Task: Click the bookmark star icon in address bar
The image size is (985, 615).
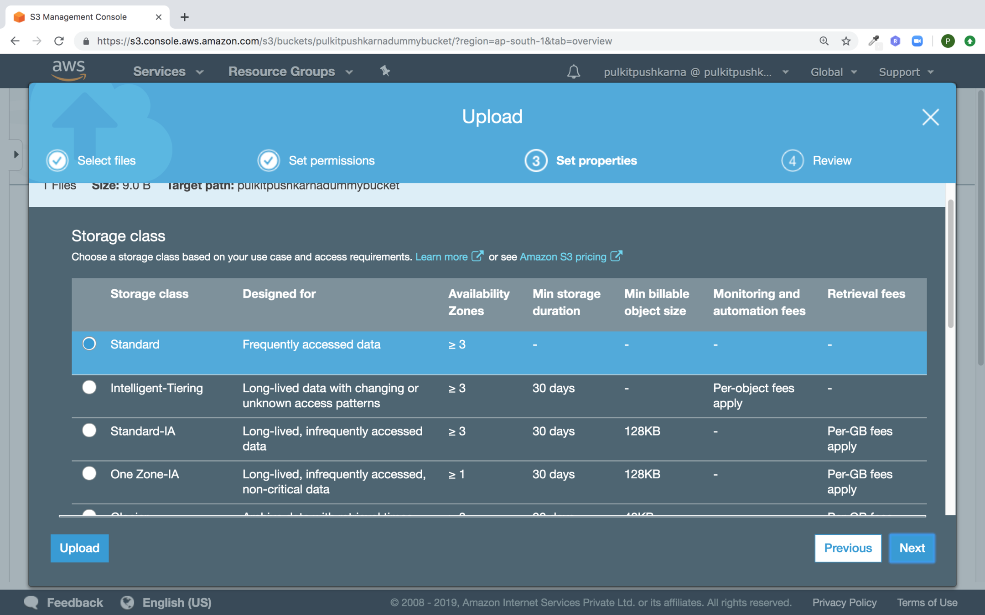Action: pos(846,41)
